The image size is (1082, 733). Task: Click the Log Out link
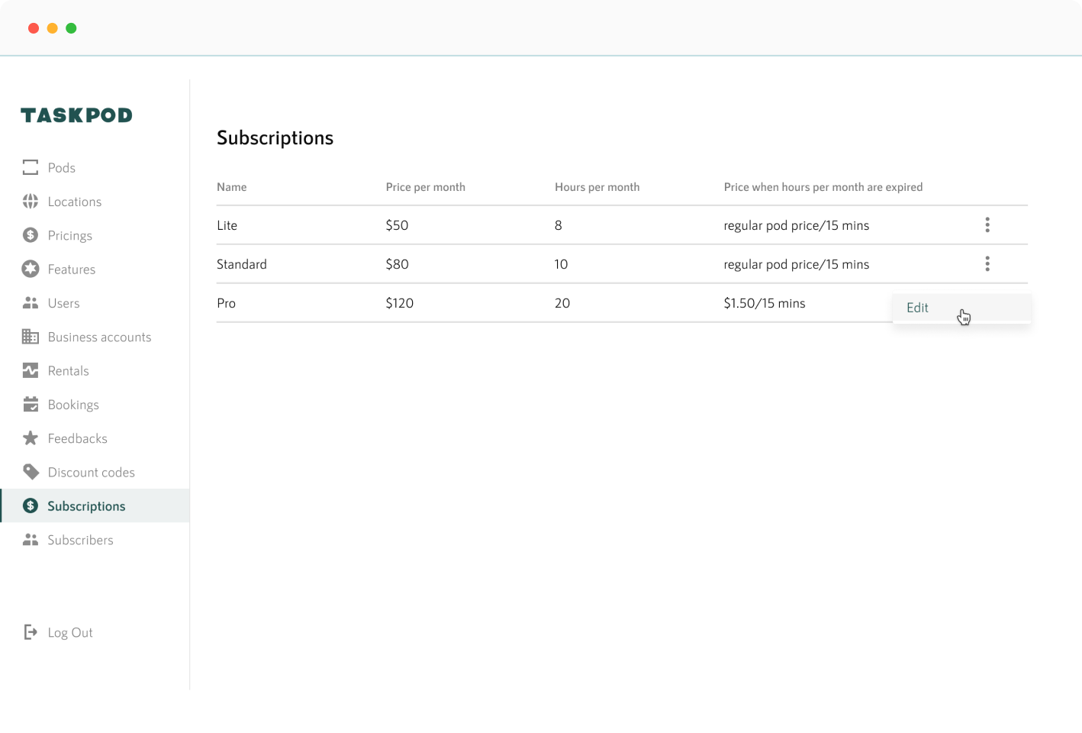tap(70, 632)
